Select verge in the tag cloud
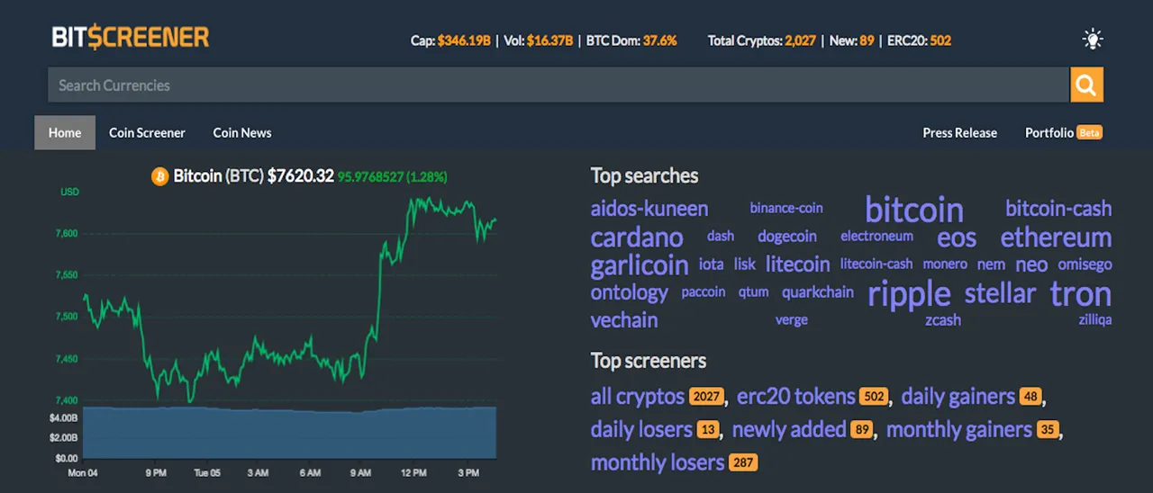Screen dimensions: 1153x493 tap(792, 320)
